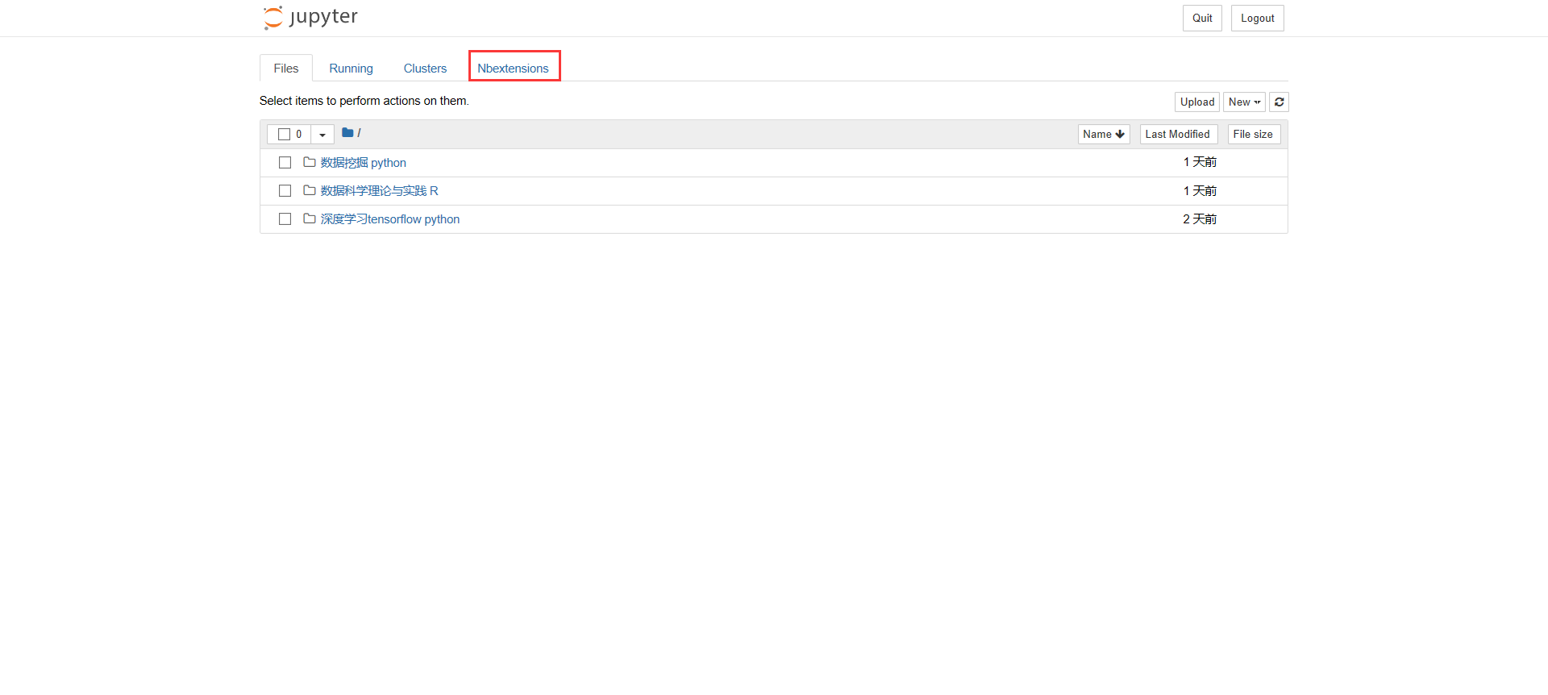This screenshot has width=1548, height=695.
Task: Click the root folder breadcrumb icon
Action: coord(347,133)
